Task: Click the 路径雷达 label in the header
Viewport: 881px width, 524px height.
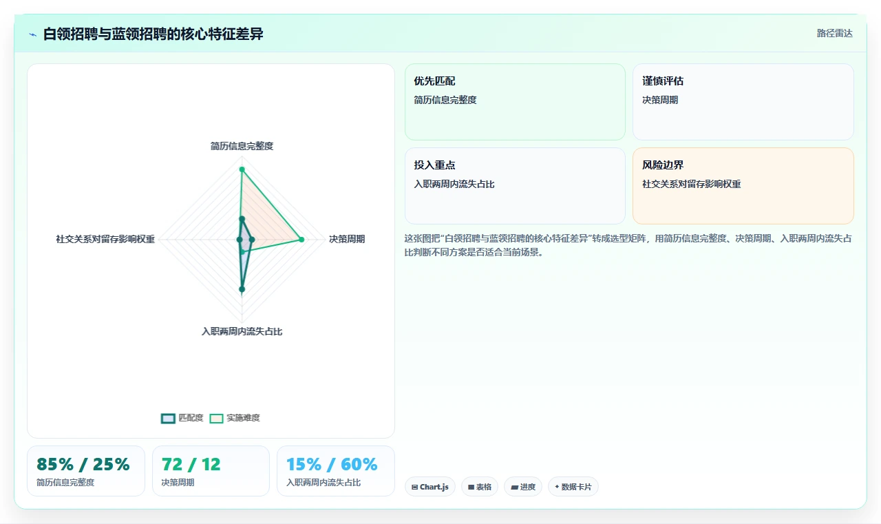Action: (x=834, y=33)
